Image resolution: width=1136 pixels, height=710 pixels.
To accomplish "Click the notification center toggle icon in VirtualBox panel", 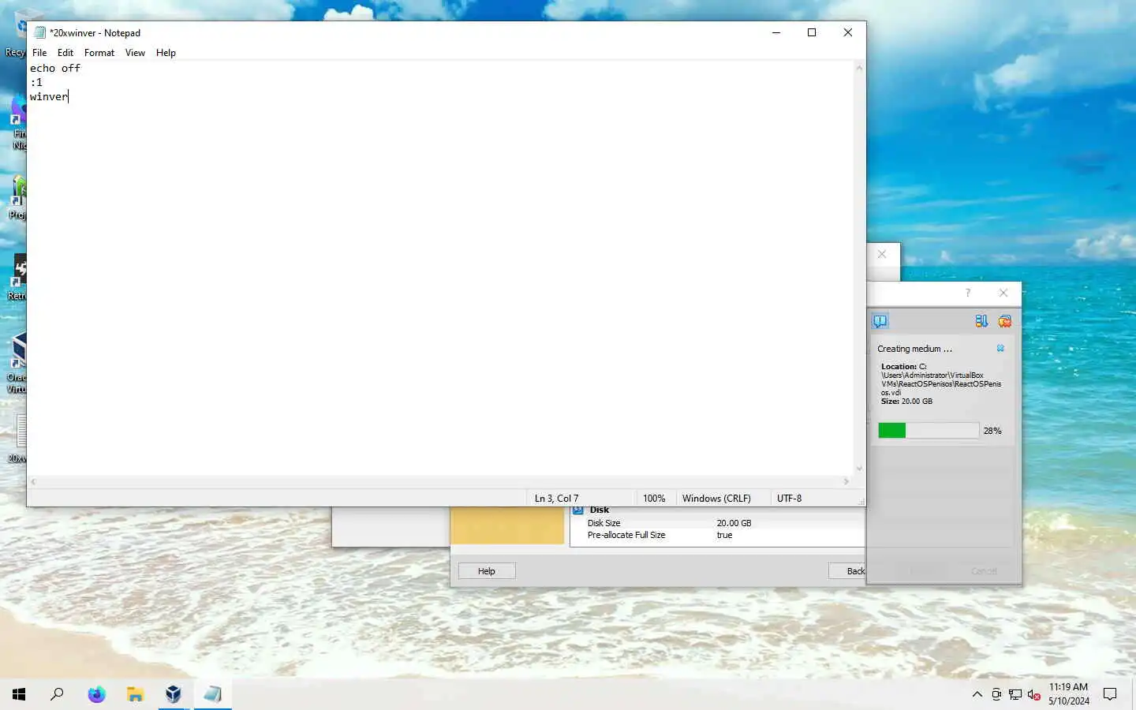I will coord(880,321).
